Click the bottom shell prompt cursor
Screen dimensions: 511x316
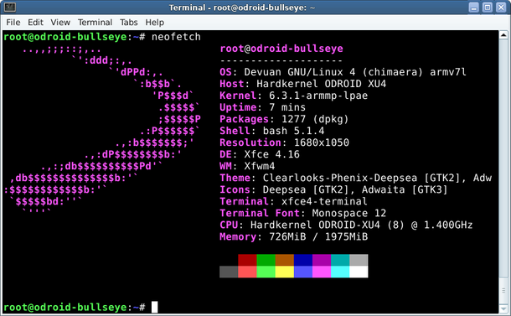pos(154,307)
